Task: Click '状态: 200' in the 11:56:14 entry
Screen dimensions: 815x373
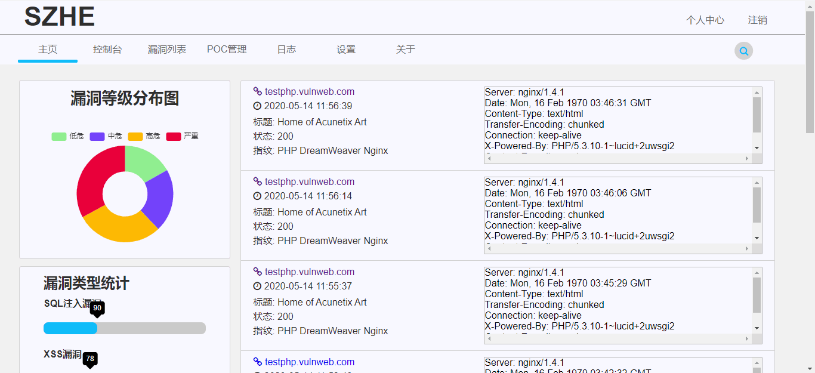Action: (273, 227)
